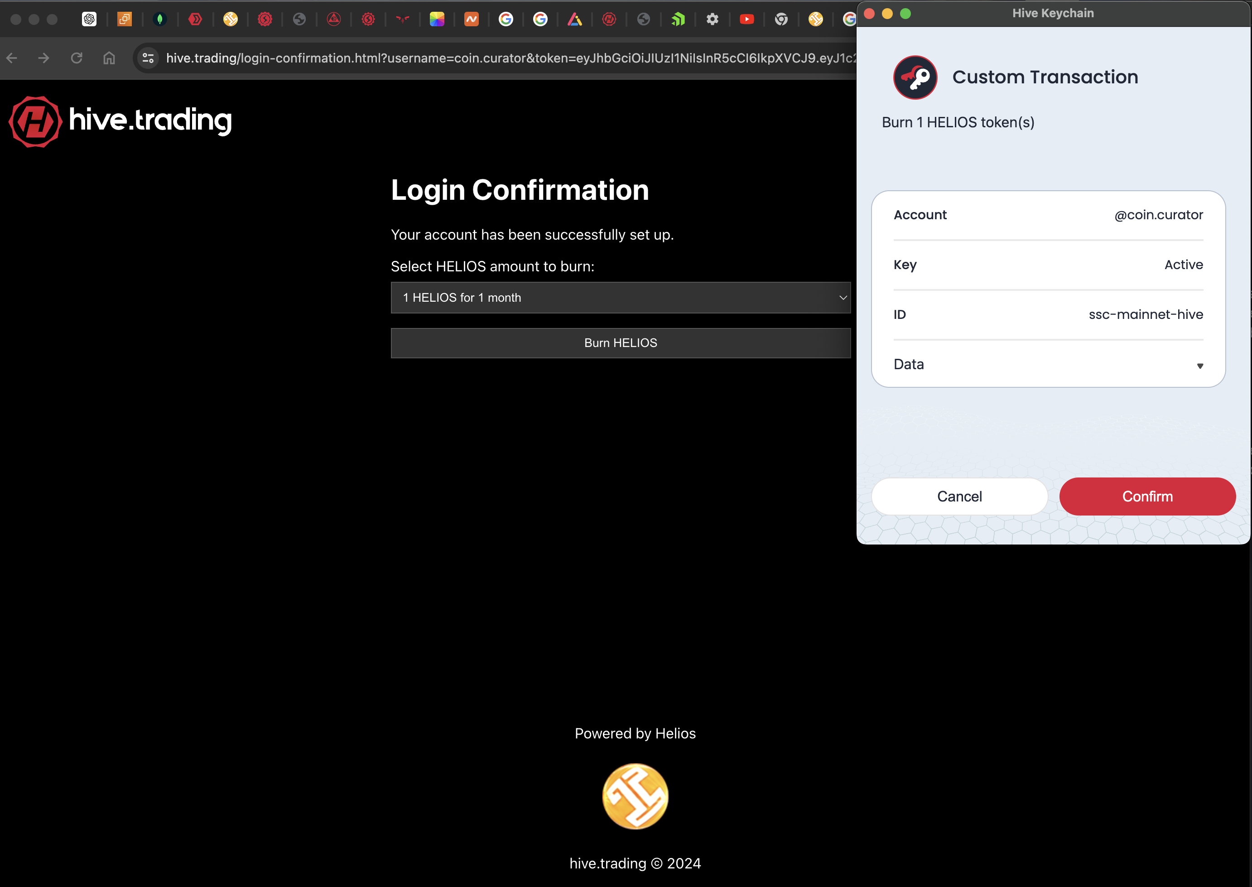Click the Hive Keychain key logo

point(915,77)
